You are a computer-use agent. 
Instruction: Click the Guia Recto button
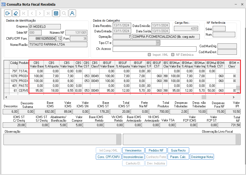(178, 150)
